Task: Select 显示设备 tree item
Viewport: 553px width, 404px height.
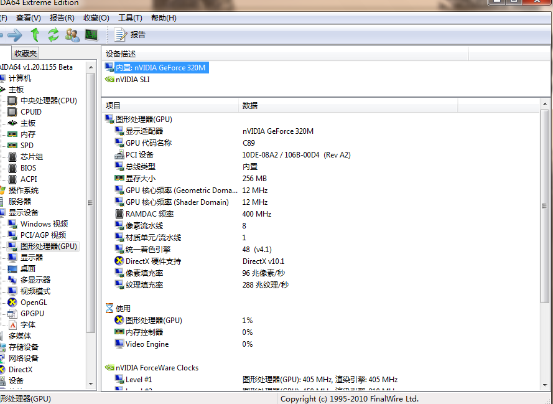Action: pyautogui.click(x=24, y=213)
